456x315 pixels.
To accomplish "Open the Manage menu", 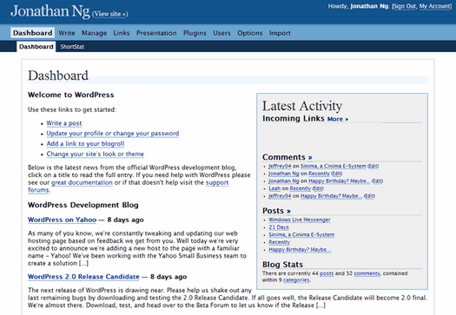I will 94,33.
